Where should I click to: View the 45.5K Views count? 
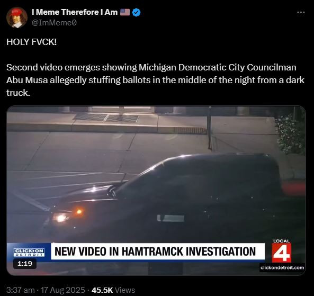click(x=113, y=290)
